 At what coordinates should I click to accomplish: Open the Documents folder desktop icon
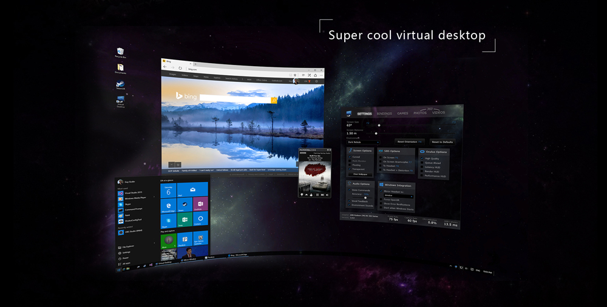coord(120,69)
